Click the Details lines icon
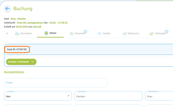The image size is (173, 107). [100, 33]
